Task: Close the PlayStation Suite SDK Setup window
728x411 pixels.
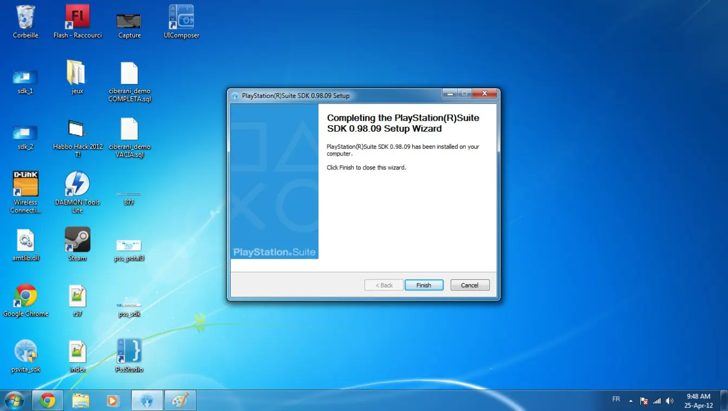Action: 484,94
